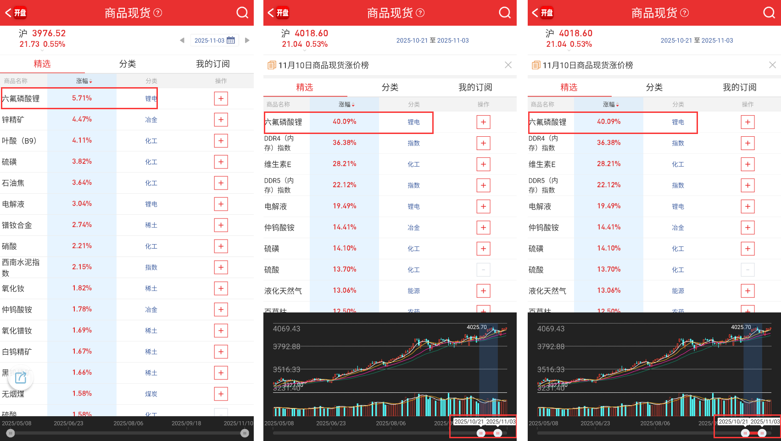Toggle subscription for 石油焦 via plus button
This screenshot has width=781, height=441.
click(221, 183)
